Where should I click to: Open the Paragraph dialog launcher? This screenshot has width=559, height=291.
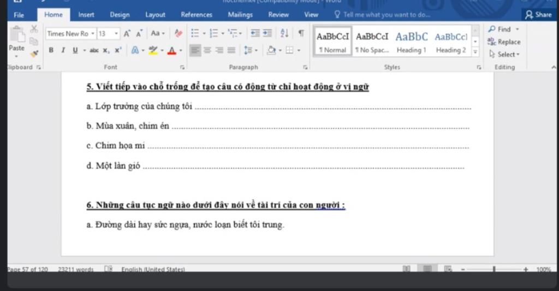pyautogui.click(x=305, y=67)
